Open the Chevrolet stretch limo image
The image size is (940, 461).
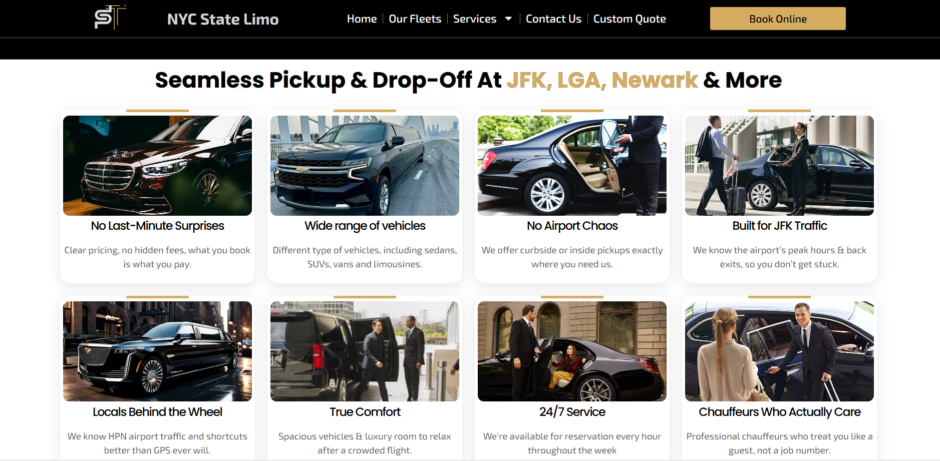365,166
